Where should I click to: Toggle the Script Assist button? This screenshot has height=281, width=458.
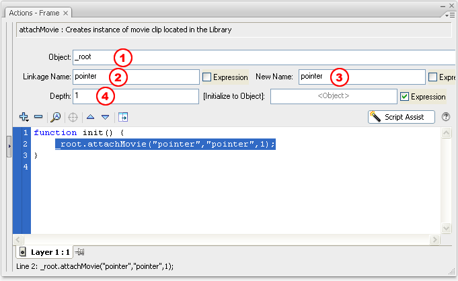401,117
